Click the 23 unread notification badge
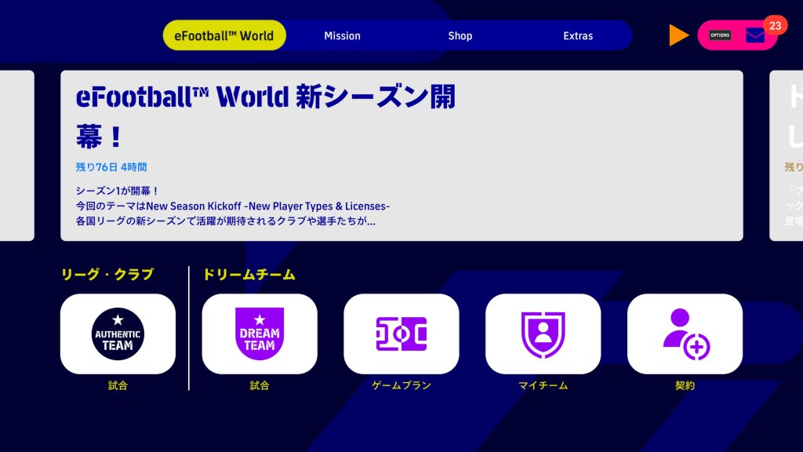This screenshot has height=452, width=803. pos(775,26)
